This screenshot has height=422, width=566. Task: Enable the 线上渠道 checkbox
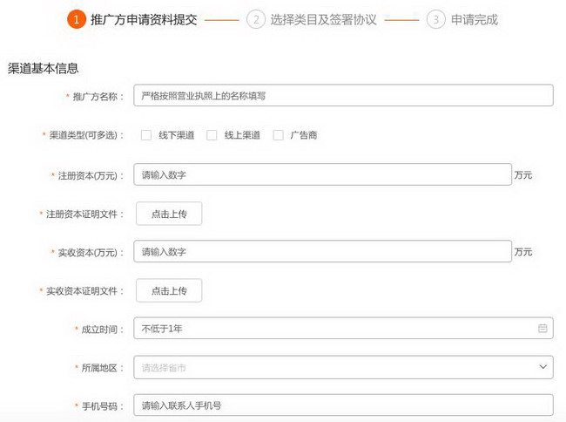click(212, 135)
